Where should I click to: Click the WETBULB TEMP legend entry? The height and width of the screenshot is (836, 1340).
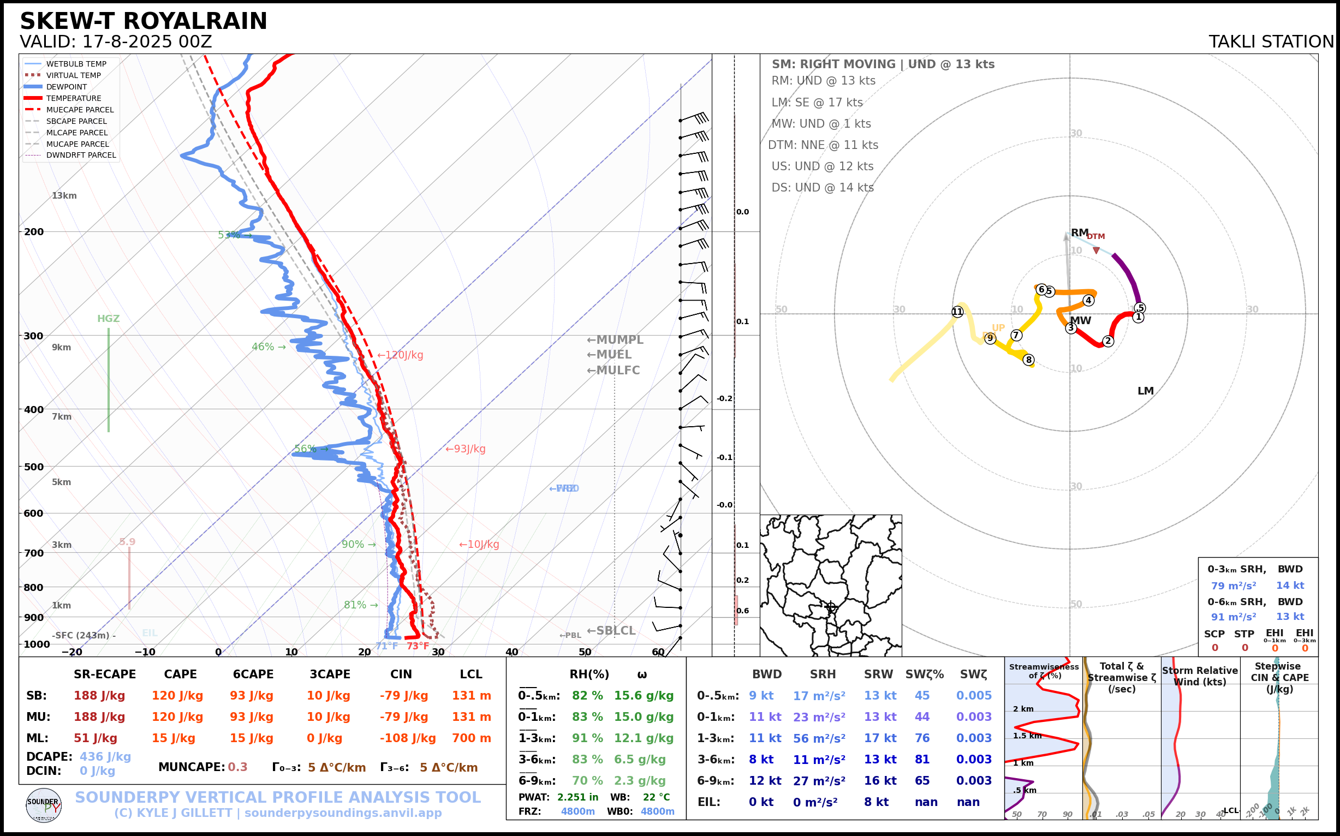[76, 64]
